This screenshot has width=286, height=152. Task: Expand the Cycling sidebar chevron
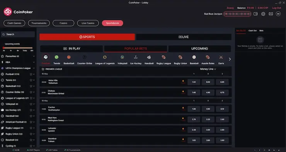(34, 146)
